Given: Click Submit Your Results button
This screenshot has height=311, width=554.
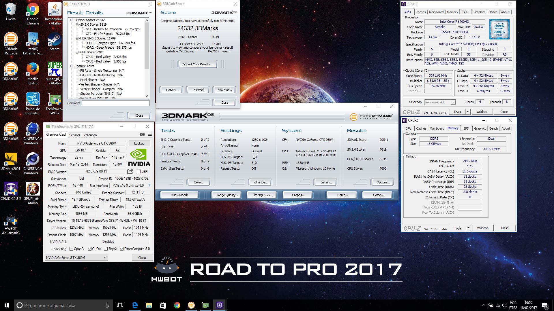Looking at the screenshot, I should (198, 64).
